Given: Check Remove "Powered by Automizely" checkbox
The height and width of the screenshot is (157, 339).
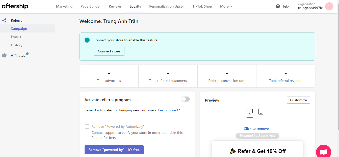Looking at the screenshot, I should pyautogui.click(x=87, y=127).
